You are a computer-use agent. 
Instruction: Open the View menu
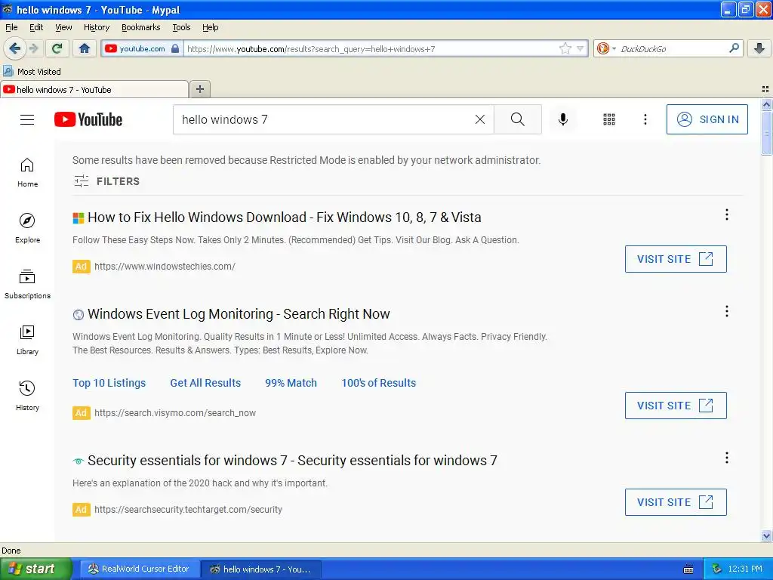pos(63,27)
